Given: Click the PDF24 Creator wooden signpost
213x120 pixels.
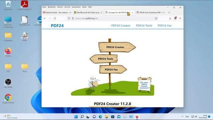Looking at the screenshot, I should tap(117, 47).
